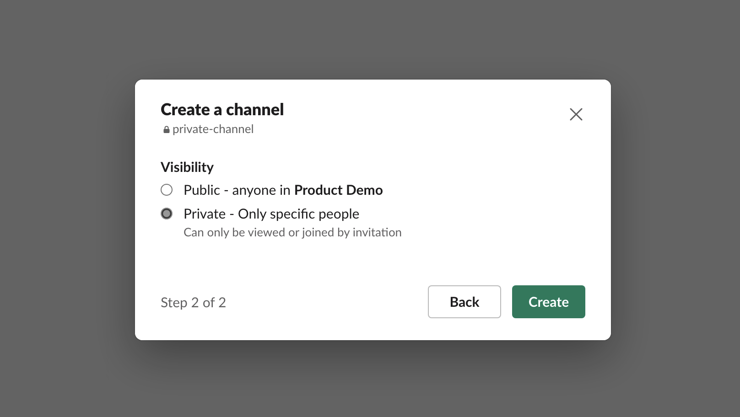The height and width of the screenshot is (417, 740).
Task: Click the 'Step 2 of 2' indicator
Action: coord(193,303)
